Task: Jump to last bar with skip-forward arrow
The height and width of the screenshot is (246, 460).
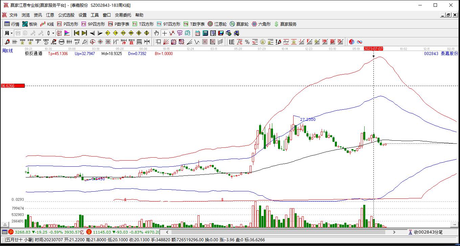Action: pos(84,33)
